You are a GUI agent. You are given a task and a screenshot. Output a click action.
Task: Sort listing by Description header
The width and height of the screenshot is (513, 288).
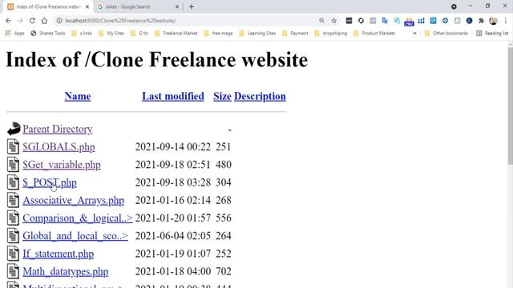pyautogui.click(x=260, y=96)
